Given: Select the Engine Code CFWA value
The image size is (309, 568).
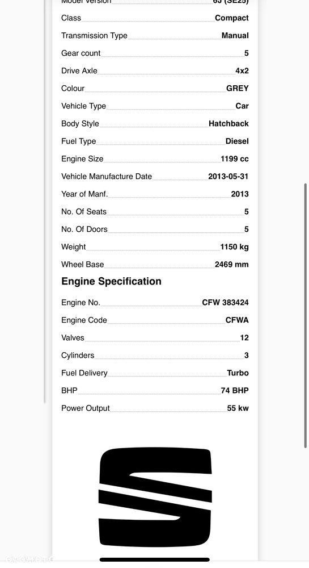Looking at the screenshot, I should click(x=237, y=320).
